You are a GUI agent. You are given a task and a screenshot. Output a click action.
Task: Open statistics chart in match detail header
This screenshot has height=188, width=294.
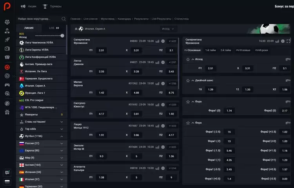click(277, 41)
